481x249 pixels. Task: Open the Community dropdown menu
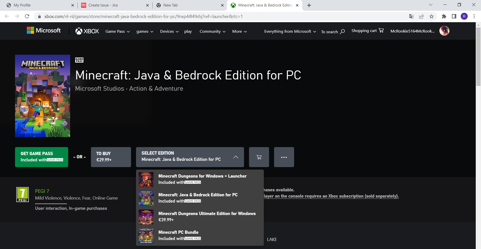point(212,31)
